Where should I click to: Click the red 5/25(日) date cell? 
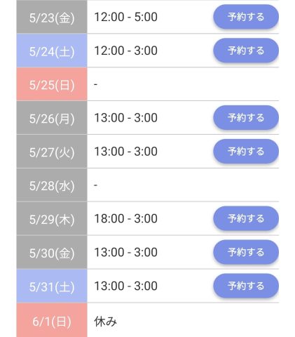pyautogui.click(x=52, y=84)
